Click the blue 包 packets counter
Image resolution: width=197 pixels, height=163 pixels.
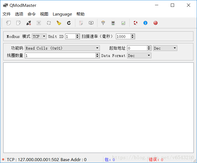[110, 160]
